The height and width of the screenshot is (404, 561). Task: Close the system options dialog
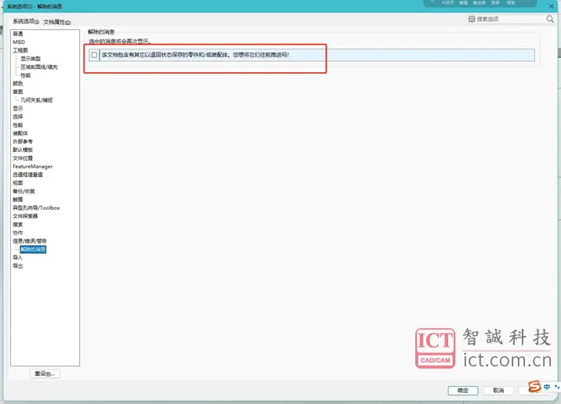(552, 6)
